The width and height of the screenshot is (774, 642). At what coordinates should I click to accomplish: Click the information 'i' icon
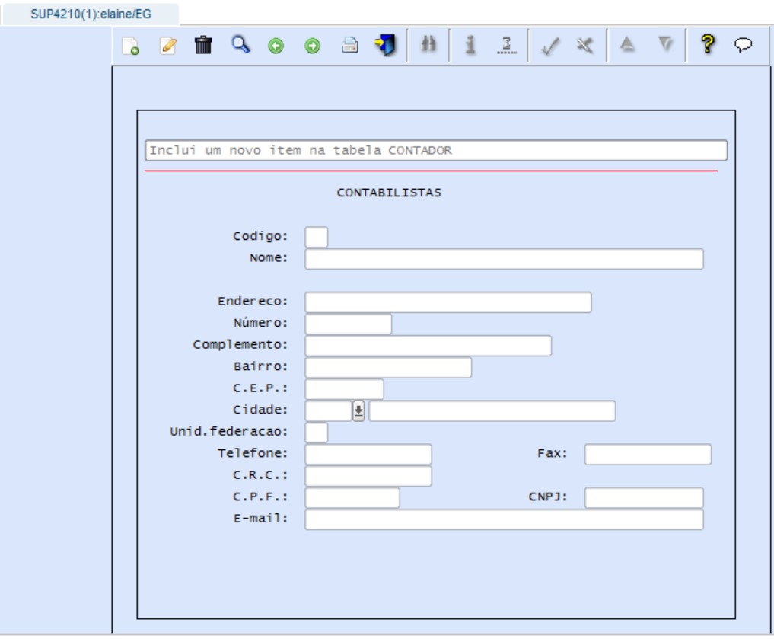470,45
